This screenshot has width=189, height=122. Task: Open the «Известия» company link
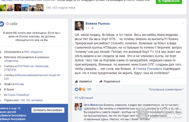click(11, 61)
